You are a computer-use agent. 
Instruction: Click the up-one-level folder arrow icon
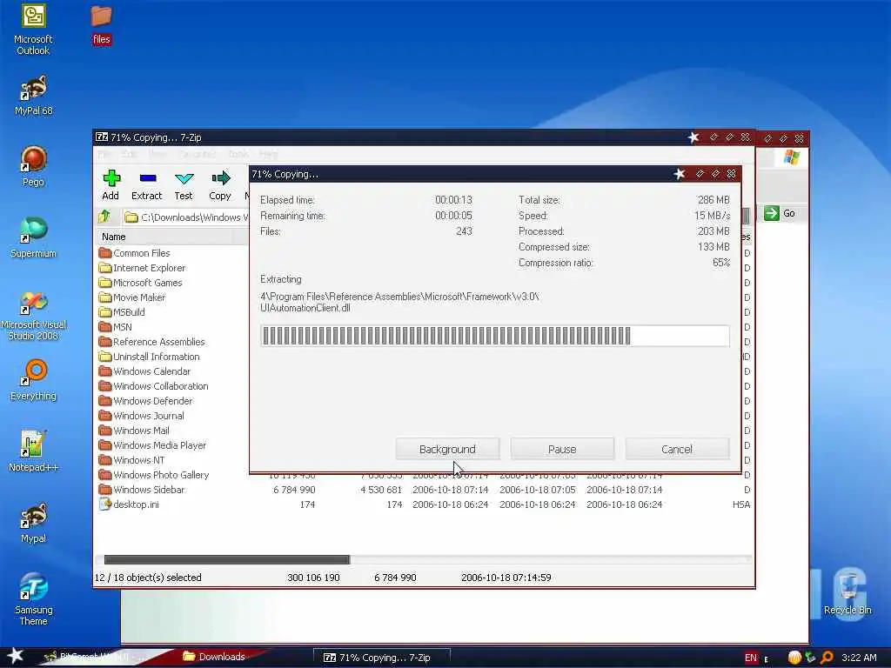104,217
